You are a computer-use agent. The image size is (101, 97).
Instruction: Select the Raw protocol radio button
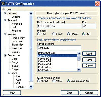tap(39, 34)
